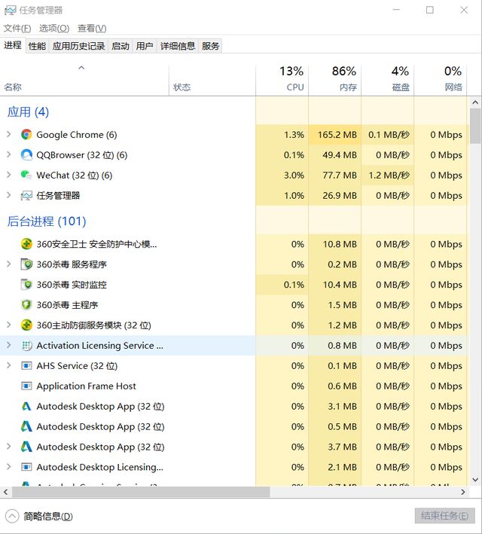Expand the Autodesk Desktop App 3.7 MB row
This screenshot has height=534, width=482.
point(9,447)
